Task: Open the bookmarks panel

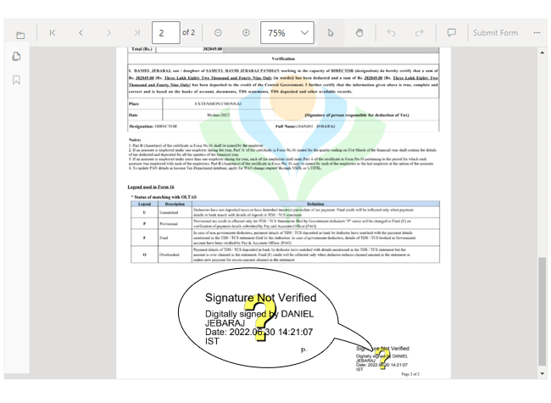Action: coord(16,80)
